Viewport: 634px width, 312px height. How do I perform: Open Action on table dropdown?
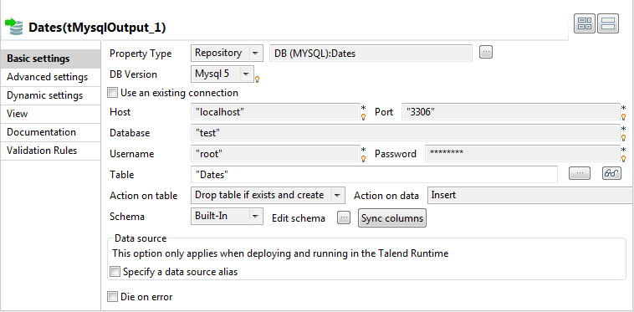click(x=268, y=195)
